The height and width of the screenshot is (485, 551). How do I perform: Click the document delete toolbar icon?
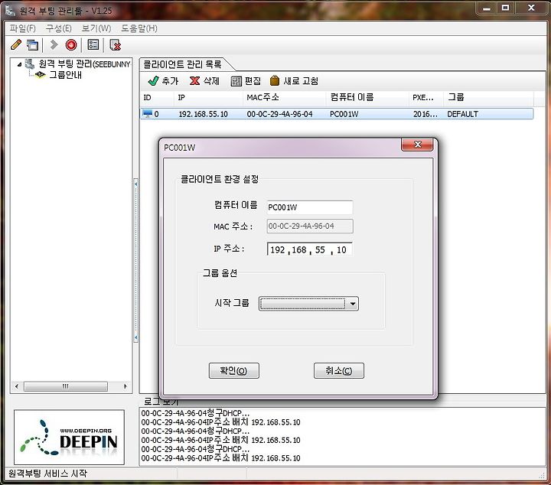coord(115,45)
